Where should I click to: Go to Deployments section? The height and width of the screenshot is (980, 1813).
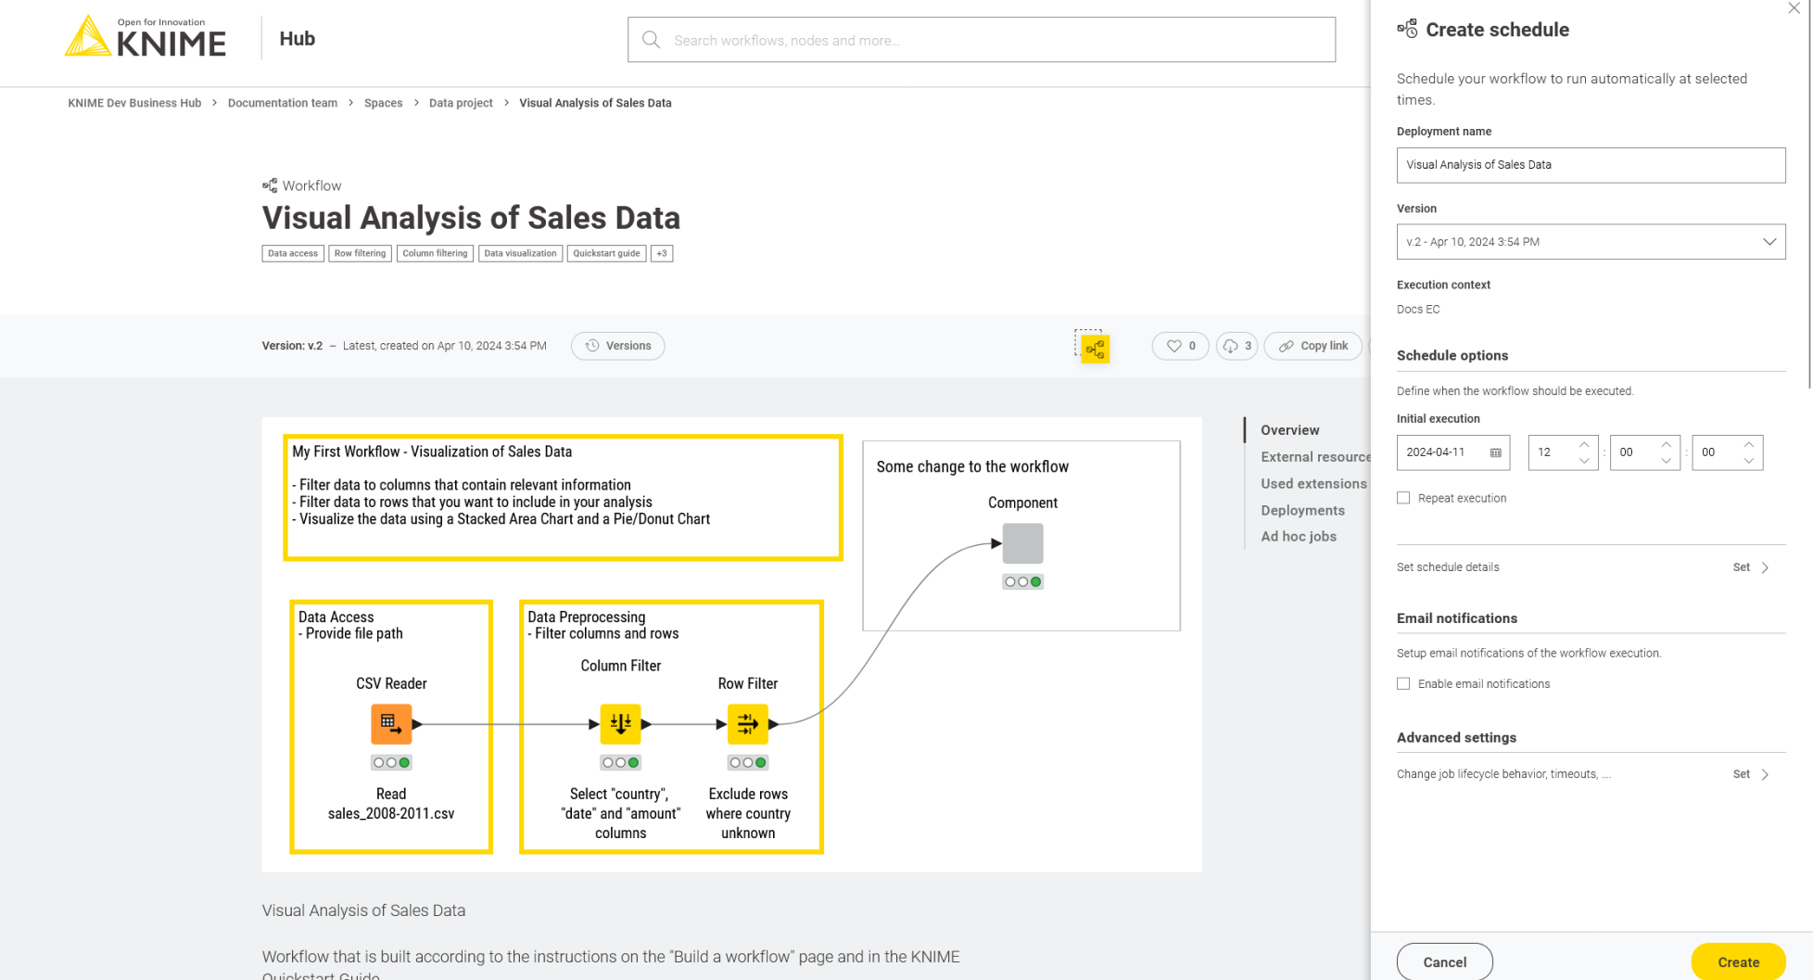point(1302,510)
